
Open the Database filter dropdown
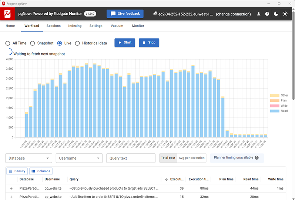[x=29, y=158]
